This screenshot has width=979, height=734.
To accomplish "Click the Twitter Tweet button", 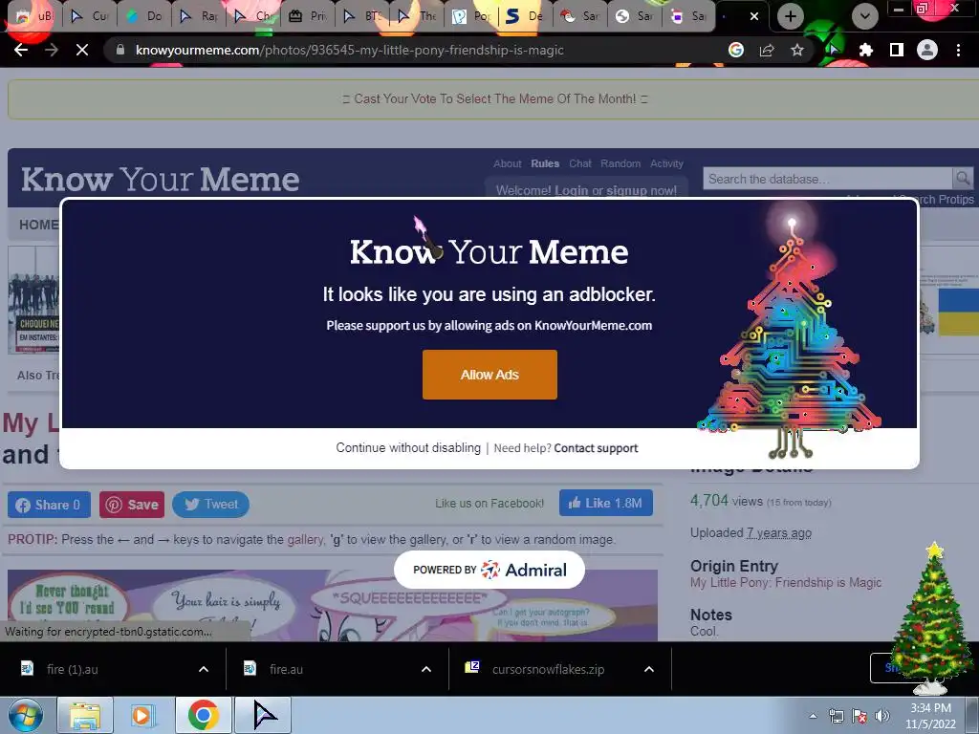I will point(211,505).
